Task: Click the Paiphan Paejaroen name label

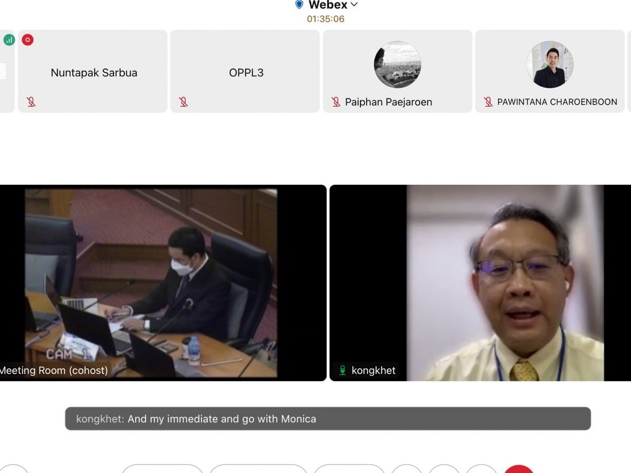Action: (388, 102)
